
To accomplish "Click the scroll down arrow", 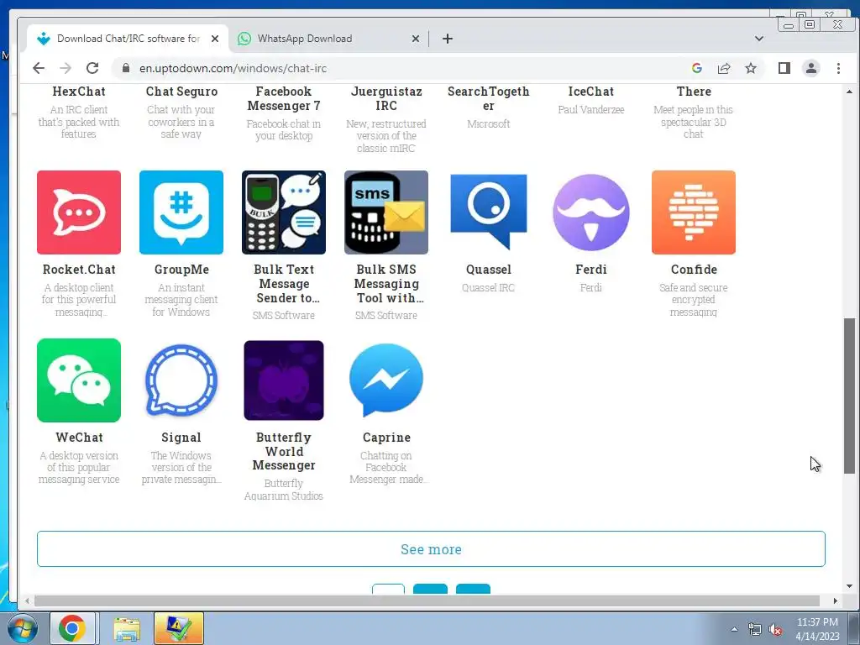I will 849,586.
